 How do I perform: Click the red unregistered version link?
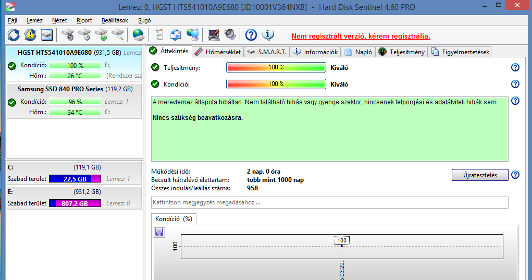pyautogui.click(x=361, y=36)
